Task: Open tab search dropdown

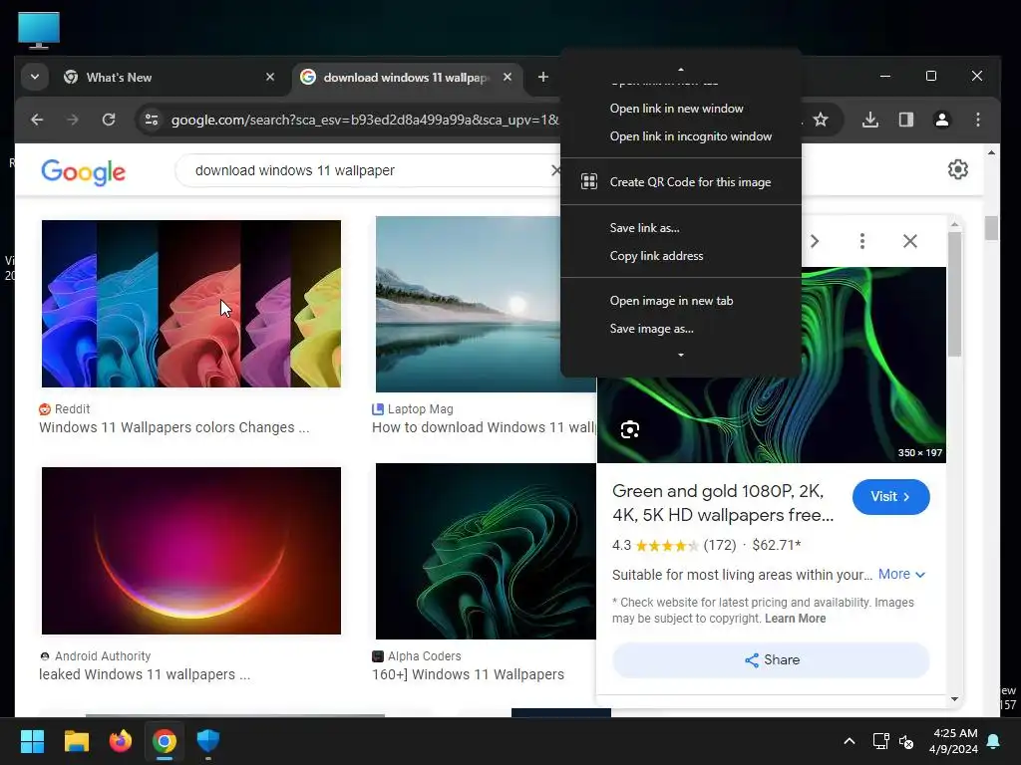Action: (35, 78)
